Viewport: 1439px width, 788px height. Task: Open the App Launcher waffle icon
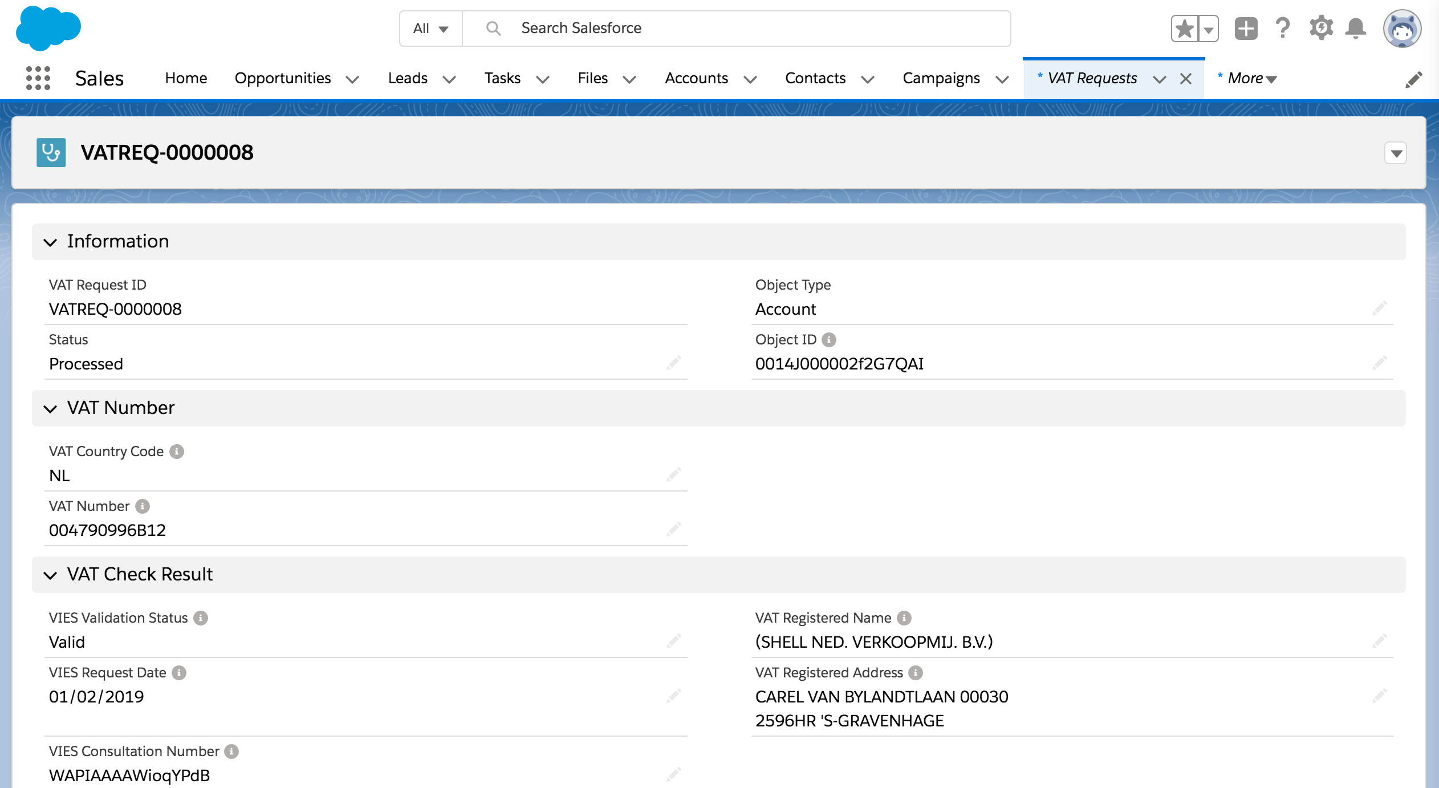coord(37,78)
